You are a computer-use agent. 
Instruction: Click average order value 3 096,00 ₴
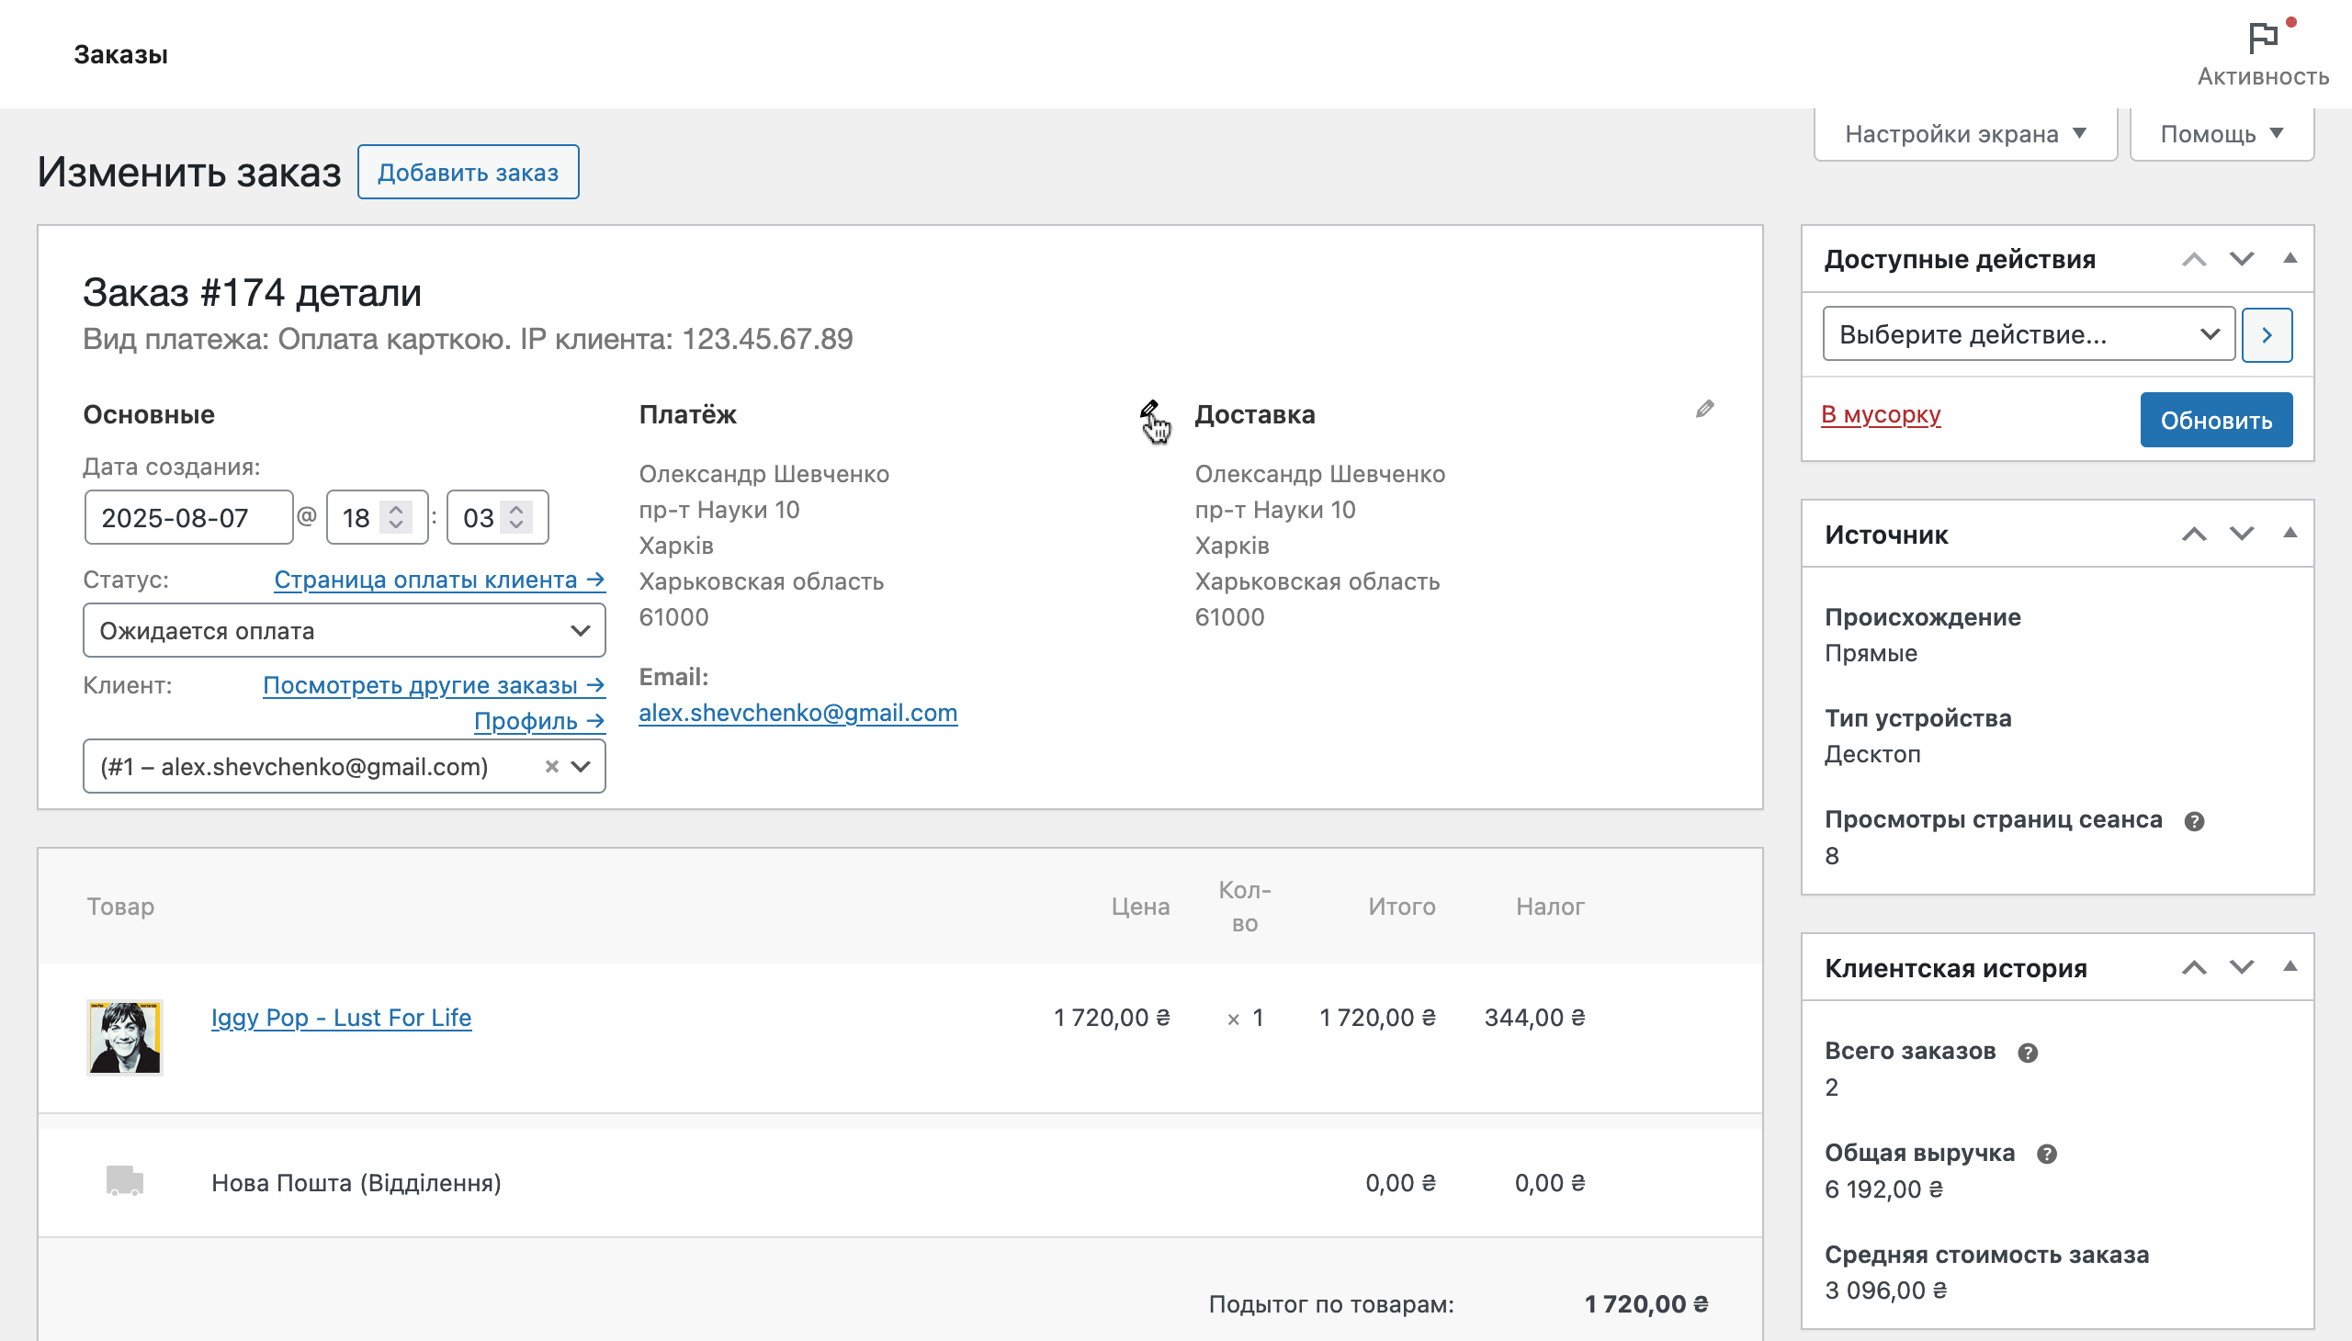[1886, 1290]
